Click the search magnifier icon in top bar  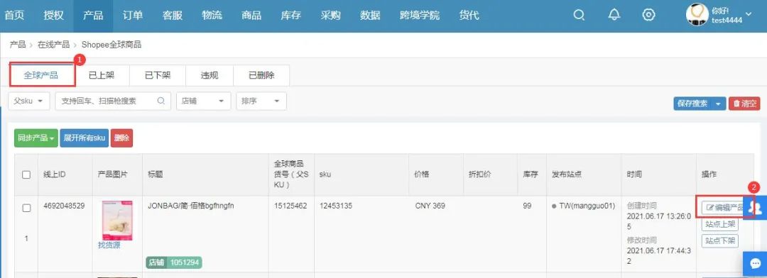(x=579, y=15)
